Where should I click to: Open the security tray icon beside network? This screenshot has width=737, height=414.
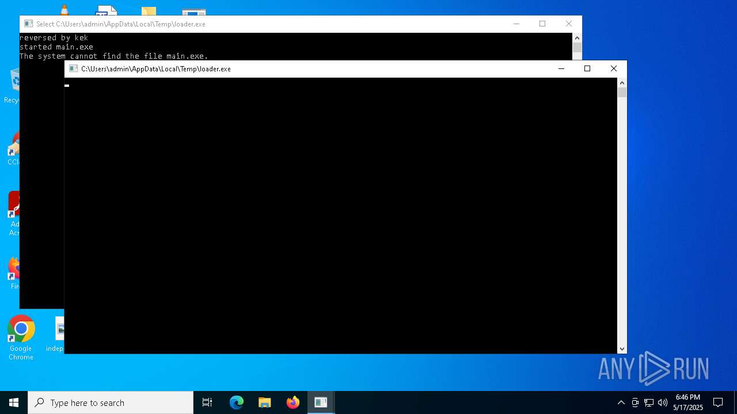(635, 402)
